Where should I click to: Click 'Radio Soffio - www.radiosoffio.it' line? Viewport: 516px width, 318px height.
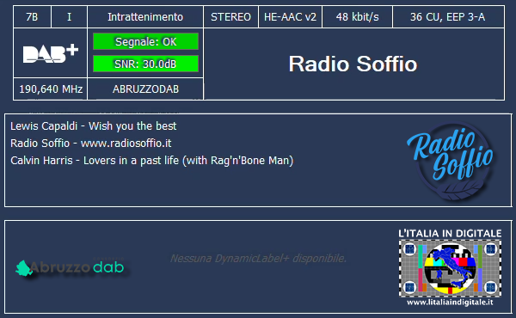coord(91,143)
